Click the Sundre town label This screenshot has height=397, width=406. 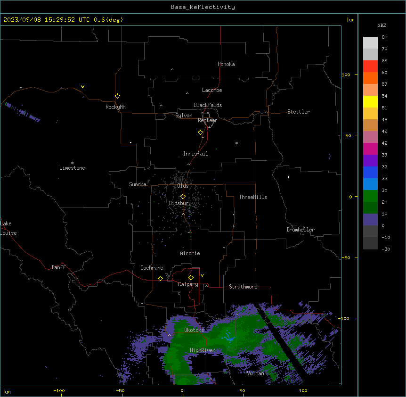click(x=138, y=184)
